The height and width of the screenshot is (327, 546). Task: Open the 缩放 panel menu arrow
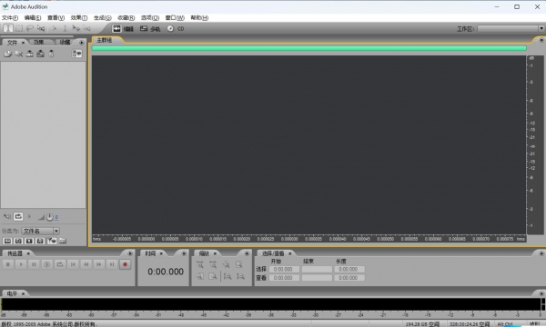247,253
